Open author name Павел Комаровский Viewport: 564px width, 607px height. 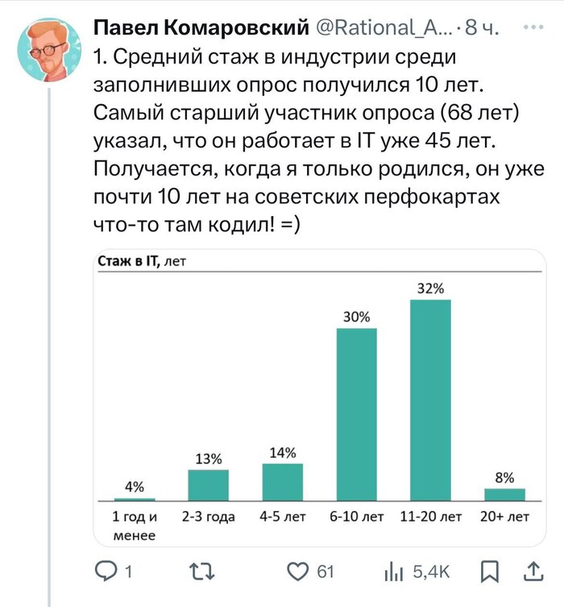(201, 29)
